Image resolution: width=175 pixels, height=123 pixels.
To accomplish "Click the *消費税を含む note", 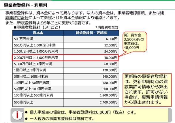I will click(107, 28).
